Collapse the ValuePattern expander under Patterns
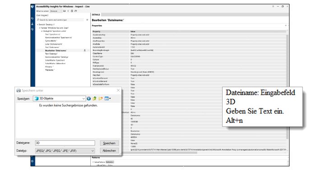 (93, 162)
